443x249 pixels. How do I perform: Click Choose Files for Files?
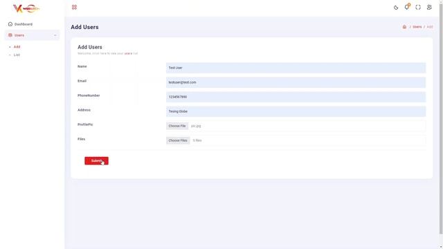pos(178,140)
